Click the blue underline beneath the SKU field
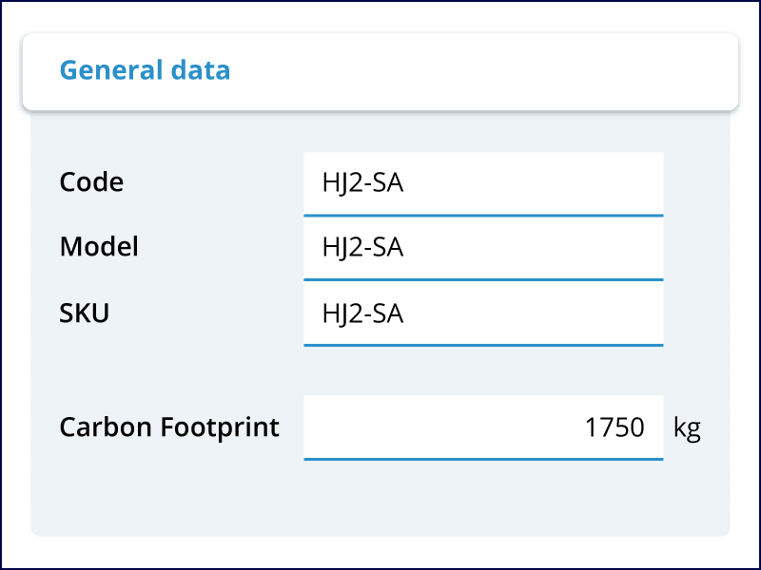 point(483,345)
